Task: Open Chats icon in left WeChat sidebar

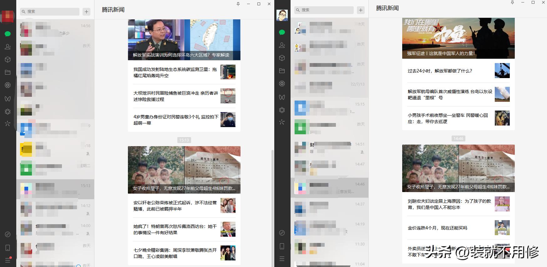Action: (x=8, y=34)
